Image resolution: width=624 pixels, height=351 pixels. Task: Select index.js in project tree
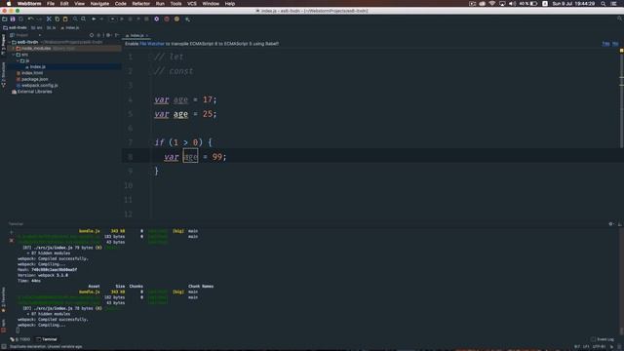click(37, 67)
